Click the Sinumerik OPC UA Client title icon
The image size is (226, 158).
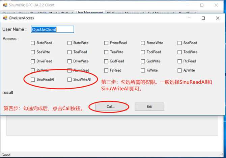pos(5,5)
